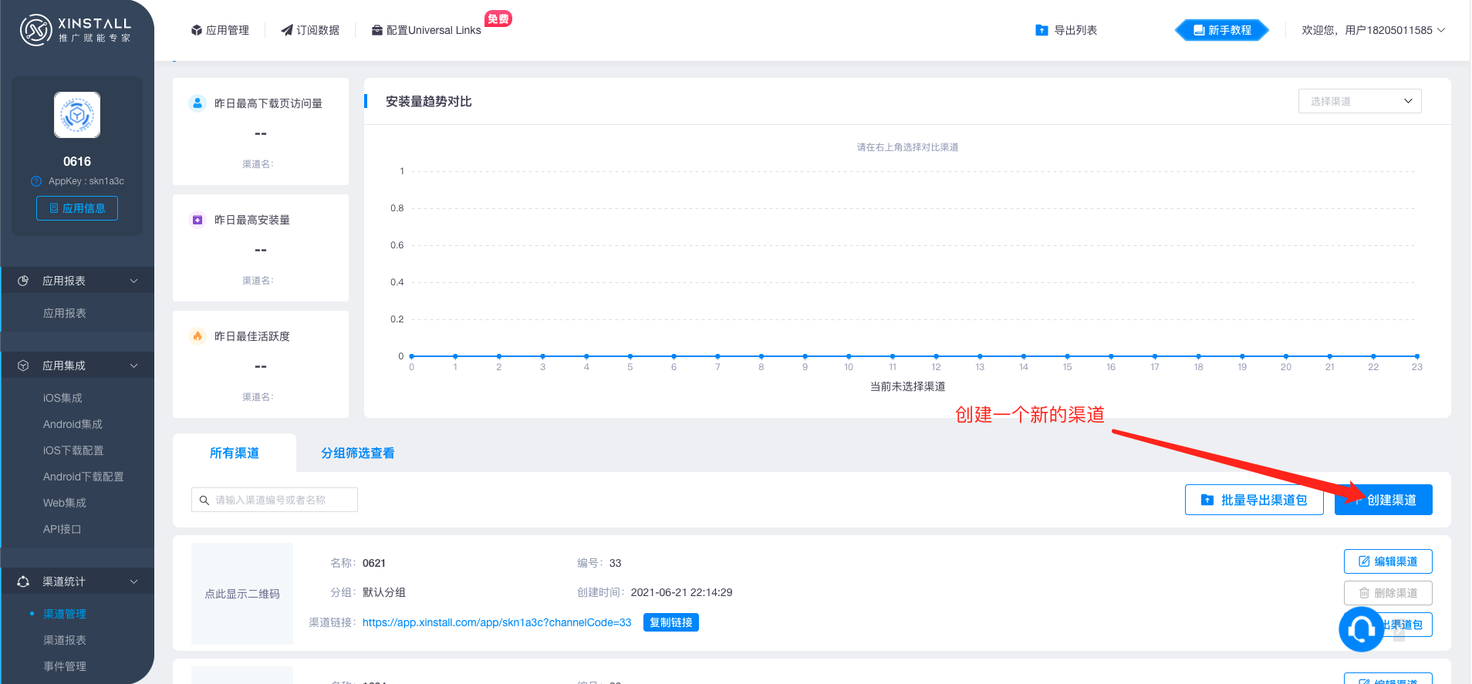Image resolution: width=1472 pixels, height=684 pixels.
Task: Click the 昨日最佳活跃度 flame icon
Action: 198,335
